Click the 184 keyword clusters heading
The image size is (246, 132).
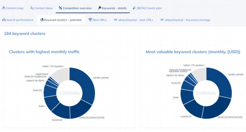[25, 34]
